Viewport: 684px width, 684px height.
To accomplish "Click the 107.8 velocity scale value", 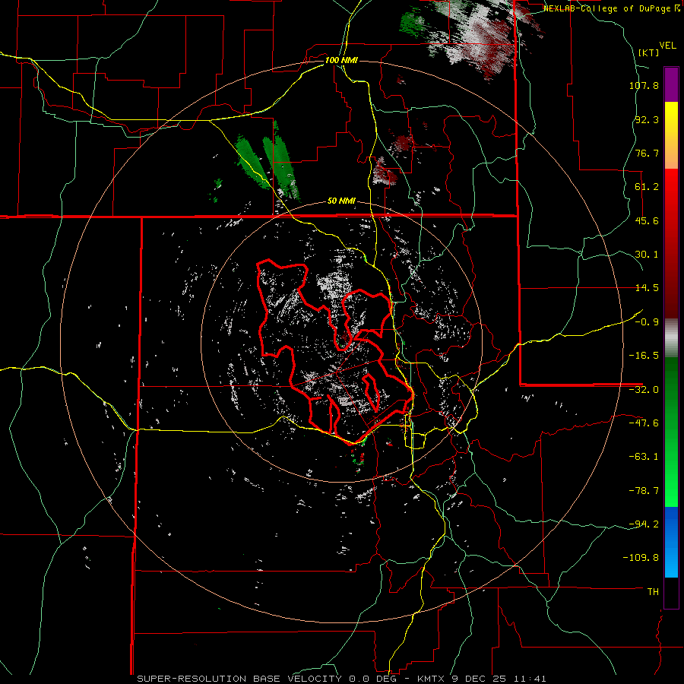I will click(644, 85).
